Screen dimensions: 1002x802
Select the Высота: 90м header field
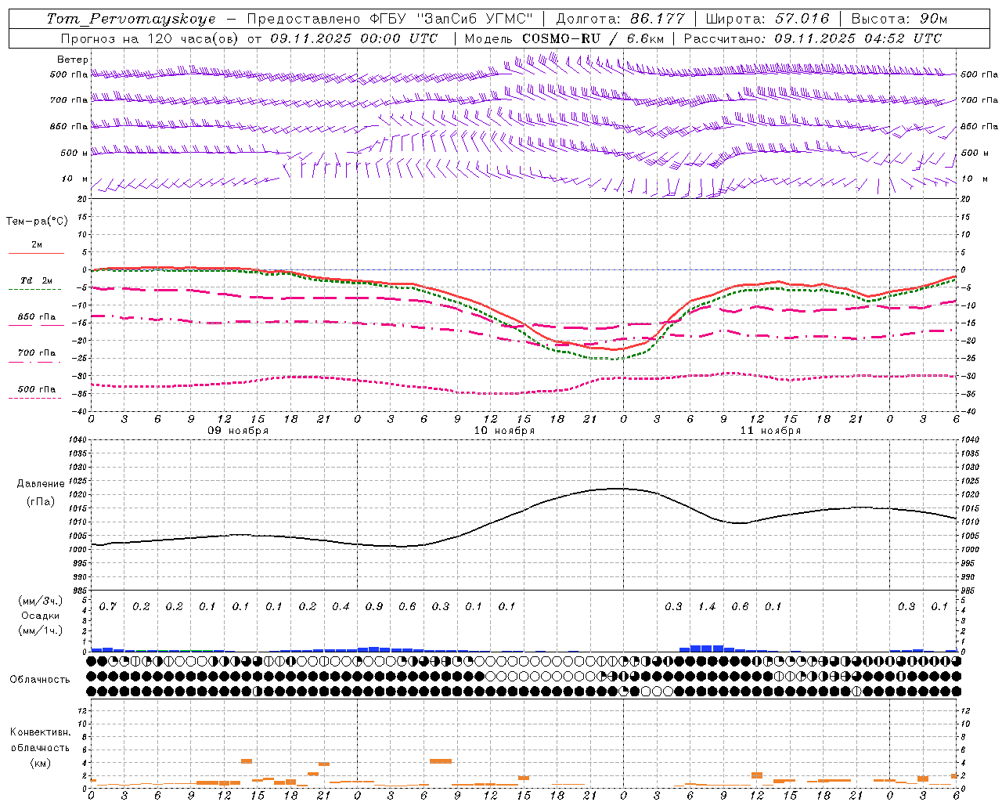[899, 19]
